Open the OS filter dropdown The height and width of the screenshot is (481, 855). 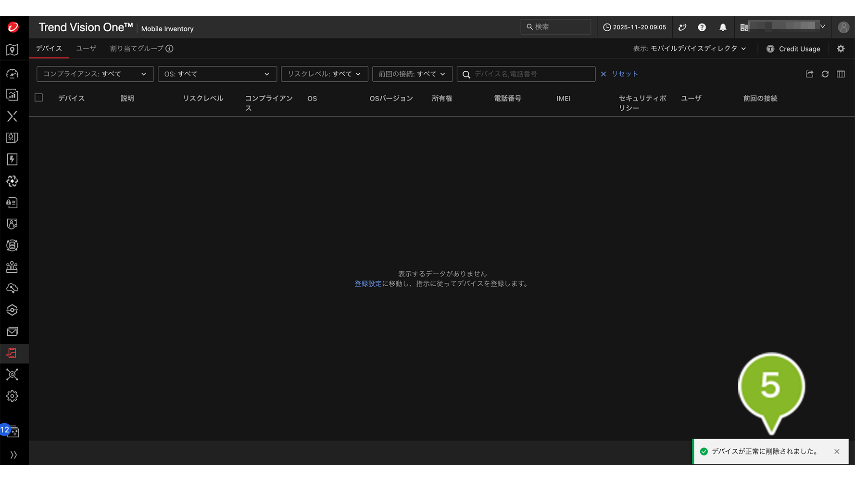pos(217,74)
